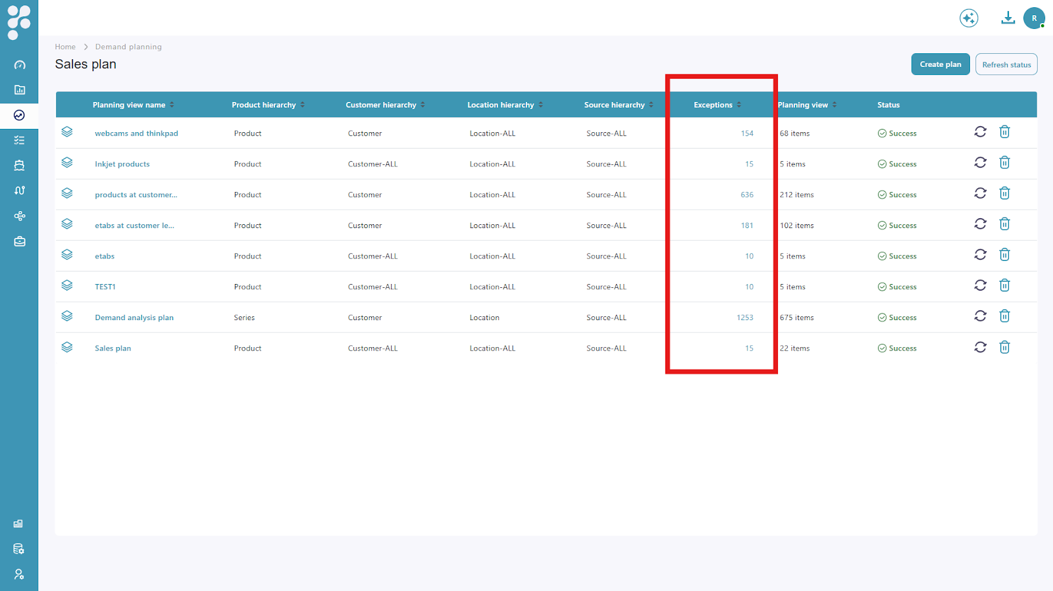Screen dimensions: 1053x591
Task: Sort by Location hierarchy column
Action: (540, 105)
